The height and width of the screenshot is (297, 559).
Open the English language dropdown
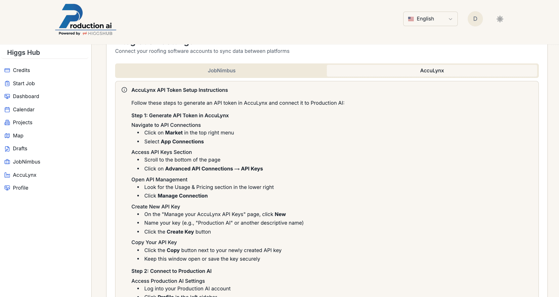430,19
